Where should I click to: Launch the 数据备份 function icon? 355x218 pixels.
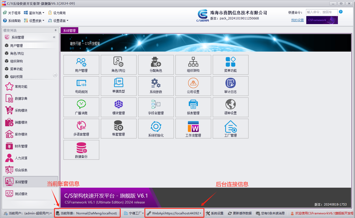(81, 150)
